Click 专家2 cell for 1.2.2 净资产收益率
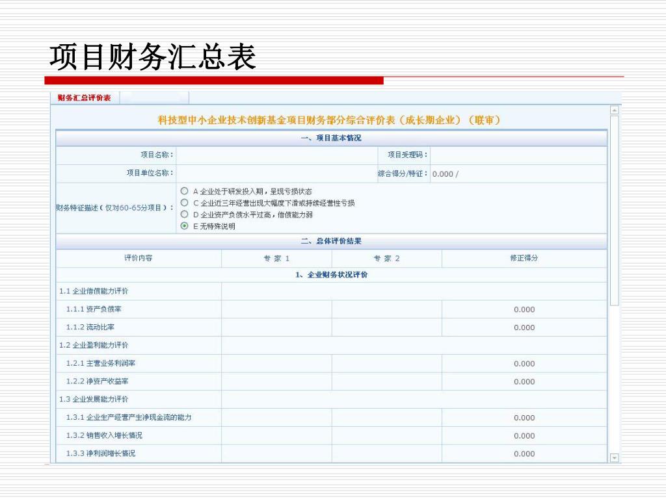Screen dimensions: 666x499 click(386, 381)
